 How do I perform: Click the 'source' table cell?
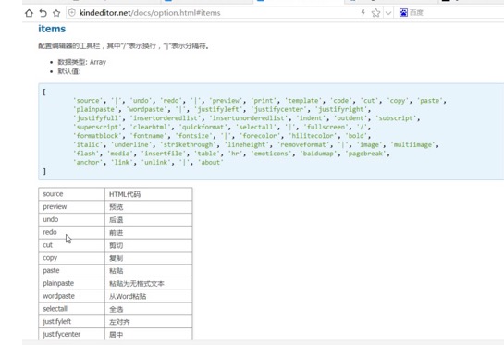click(x=72, y=194)
